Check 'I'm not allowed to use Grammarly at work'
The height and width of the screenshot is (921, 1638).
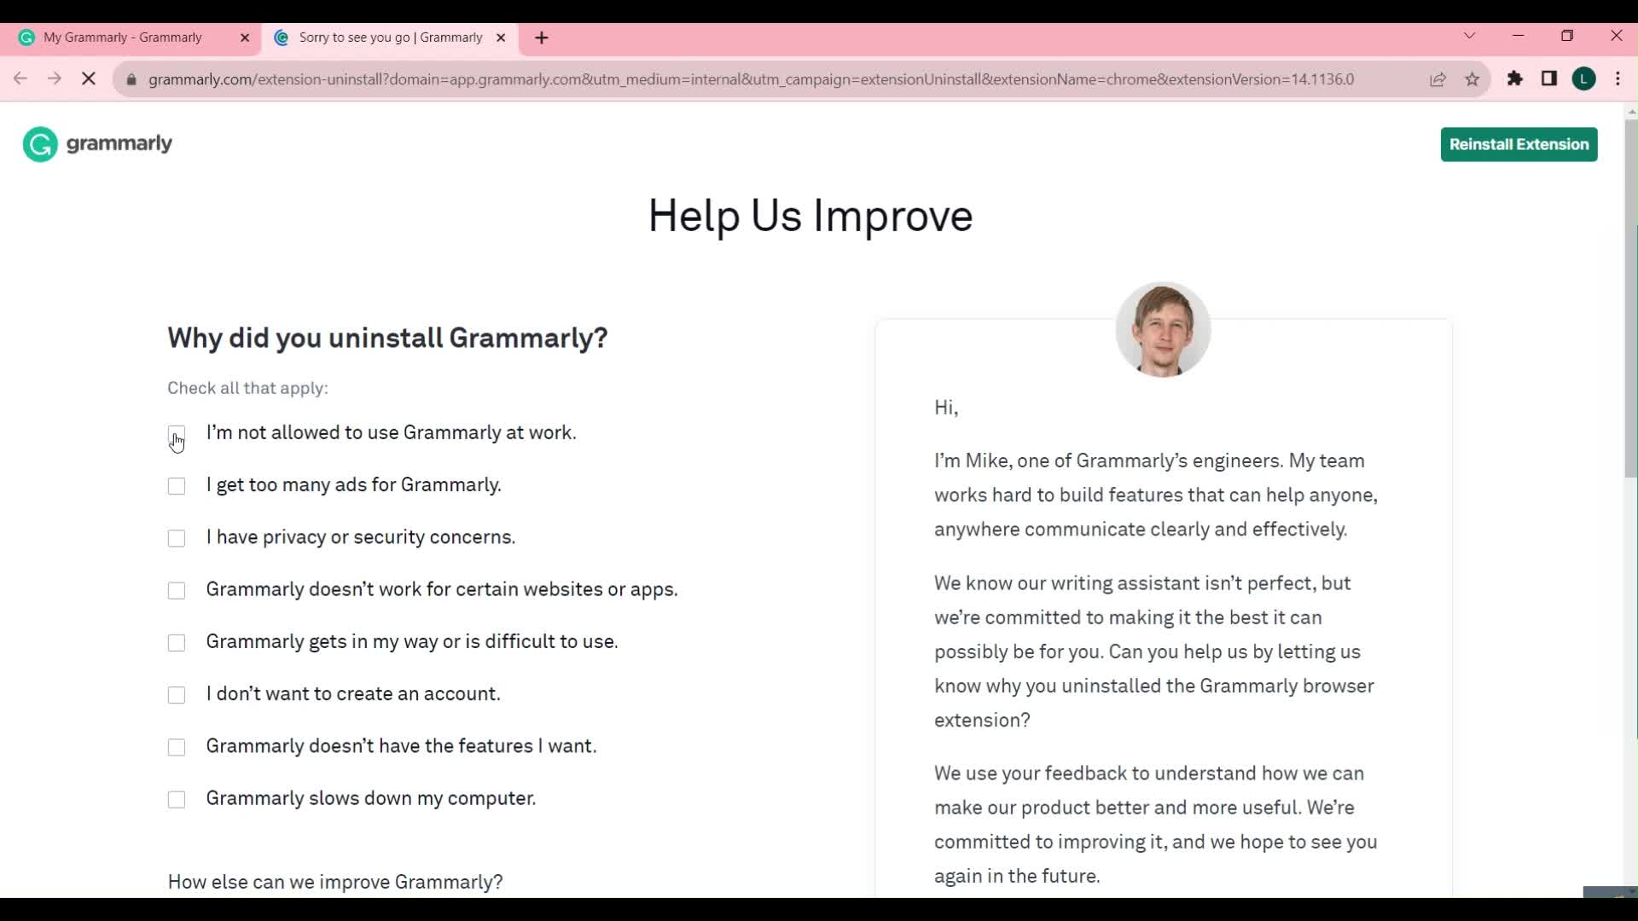click(x=177, y=434)
